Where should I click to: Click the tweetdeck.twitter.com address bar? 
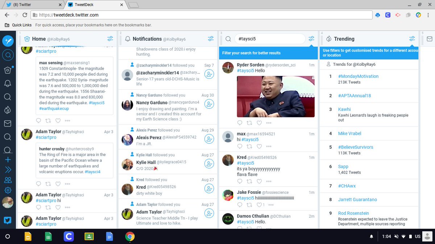tap(202, 15)
